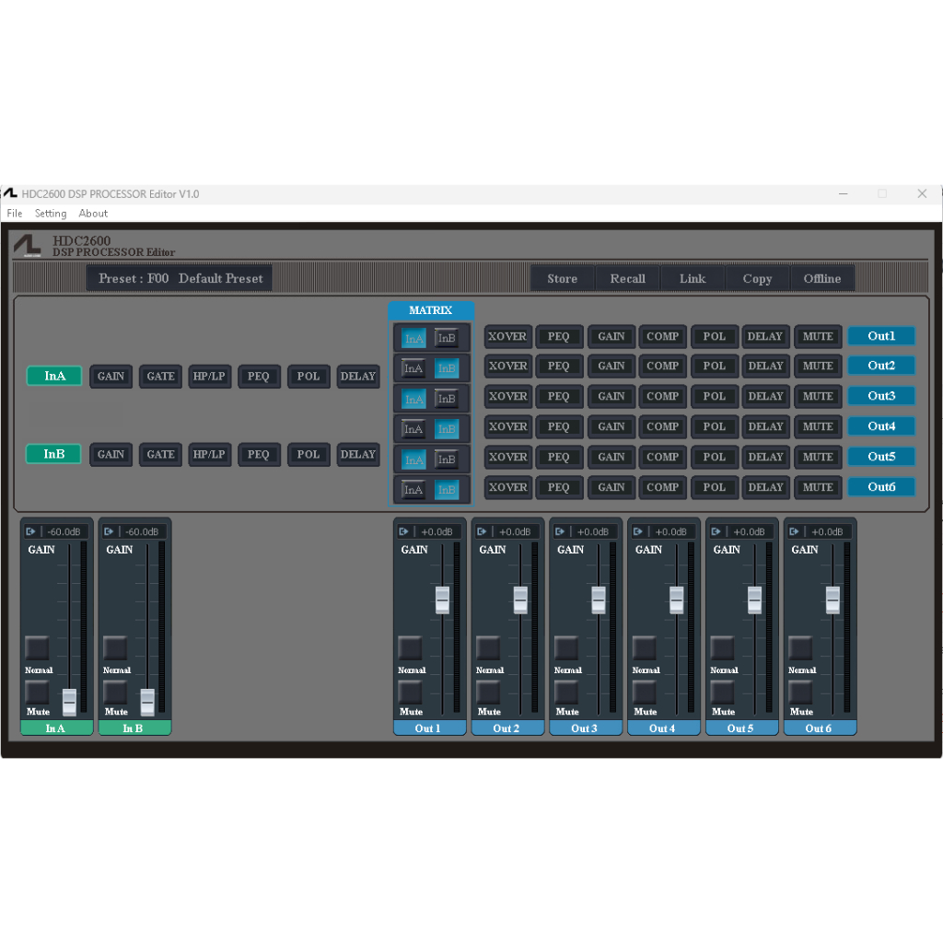This screenshot has width=943, height=943.
Task: Click the Out 3 strip label
Action: tap(585, 728)
